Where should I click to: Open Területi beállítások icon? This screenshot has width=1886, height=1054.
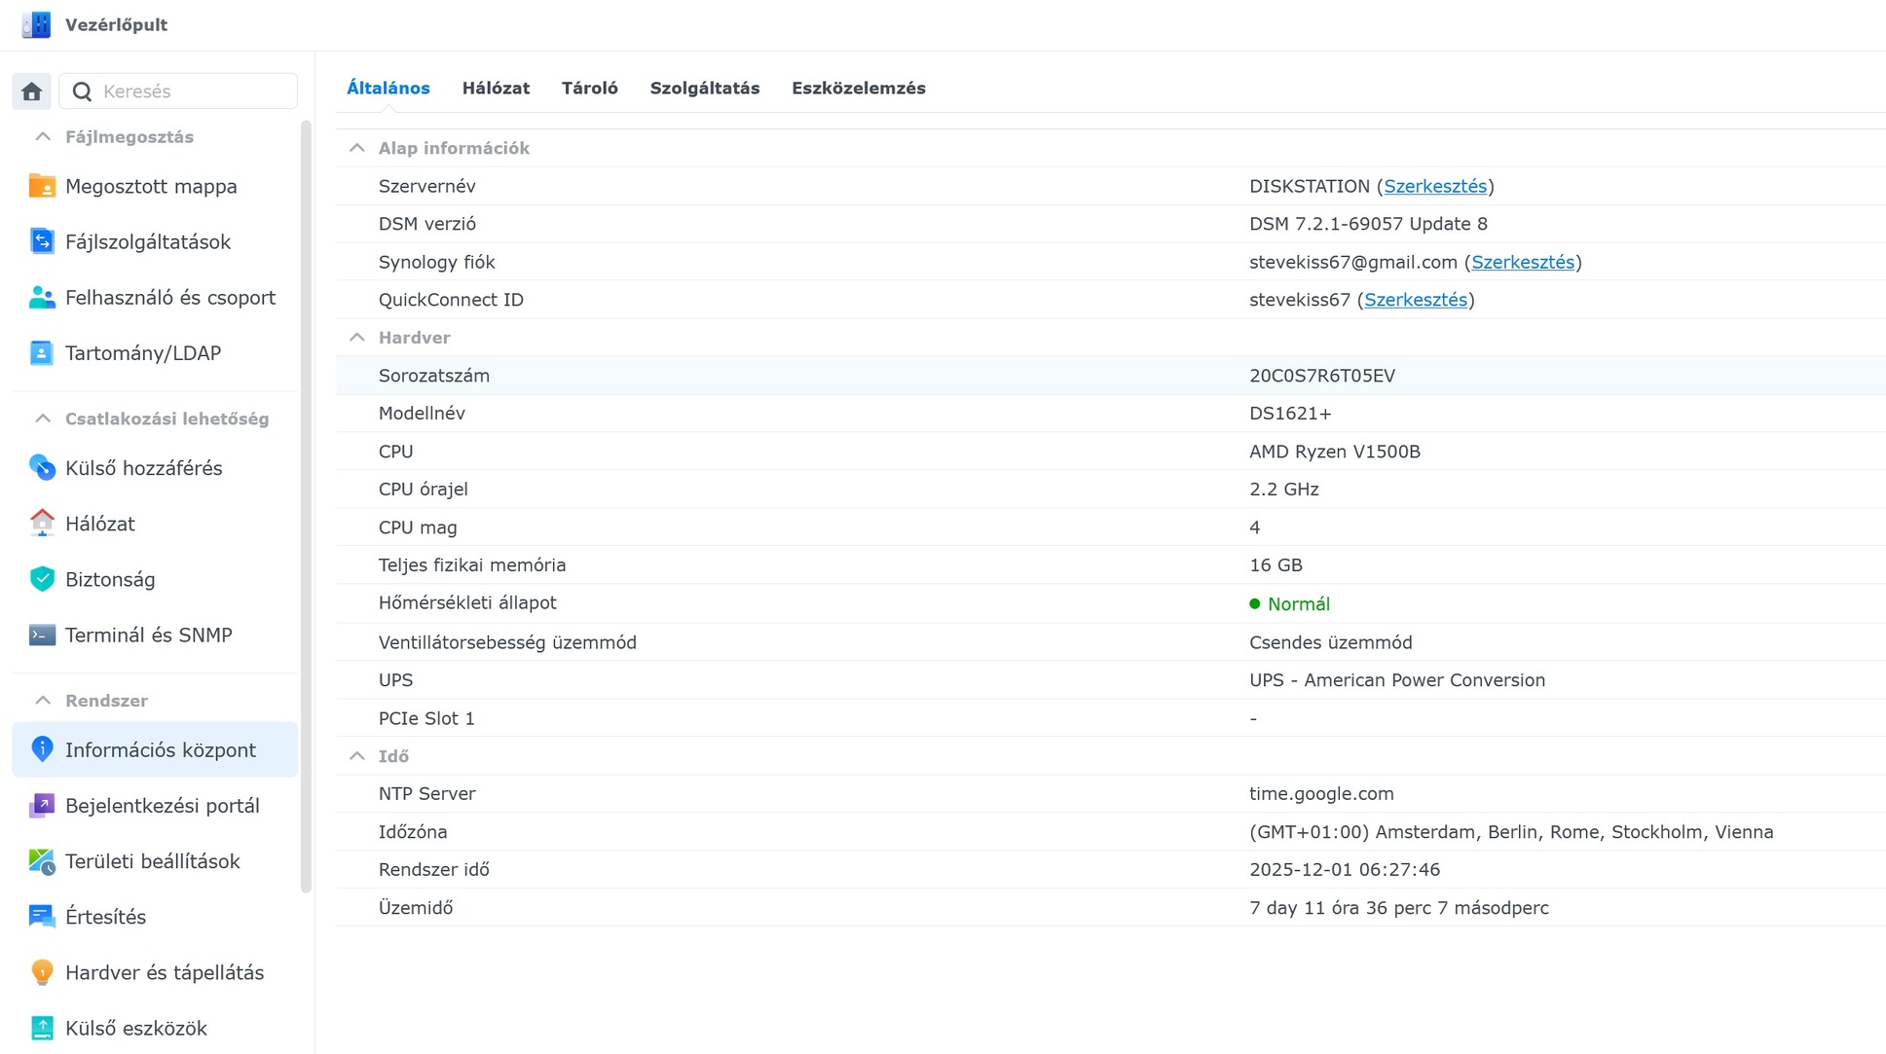point(42,861)
